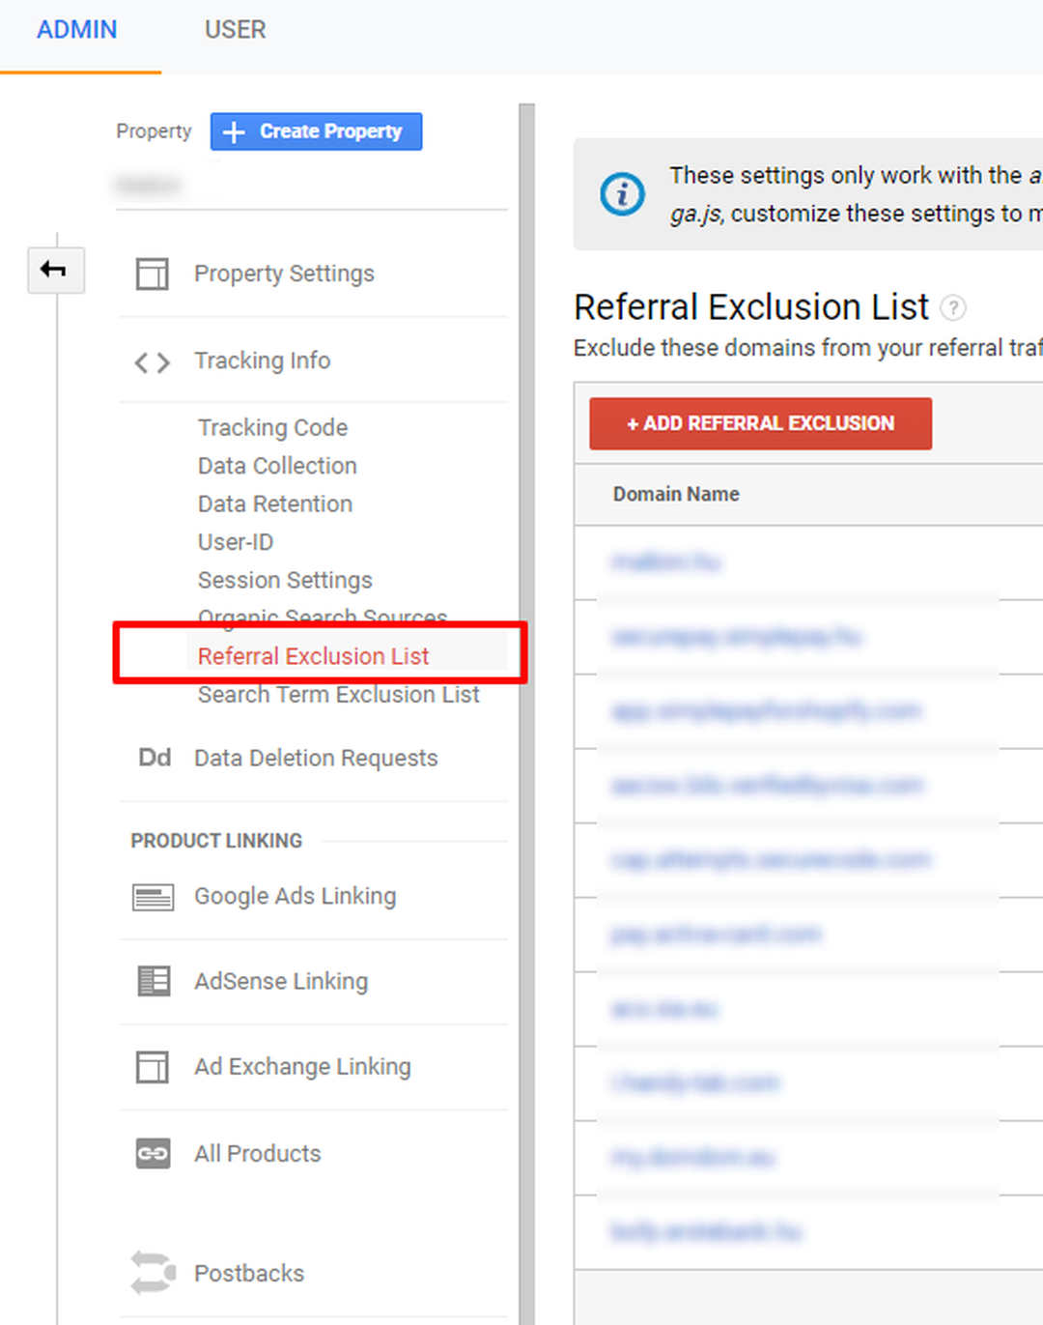Open Postbacks settings
The width and height of the screenshot is (1043, 1325).
(x=249, y=1273)
